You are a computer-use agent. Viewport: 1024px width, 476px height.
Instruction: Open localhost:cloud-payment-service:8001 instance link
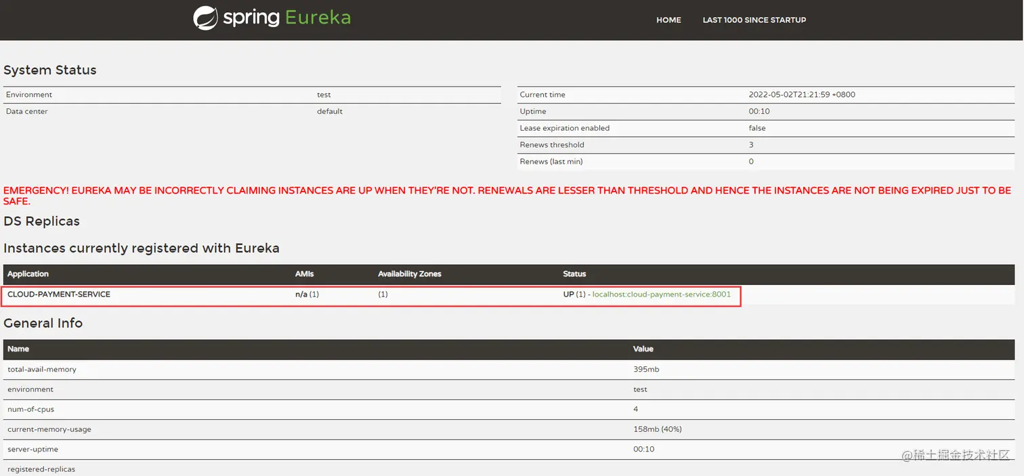tap(662, 295)
